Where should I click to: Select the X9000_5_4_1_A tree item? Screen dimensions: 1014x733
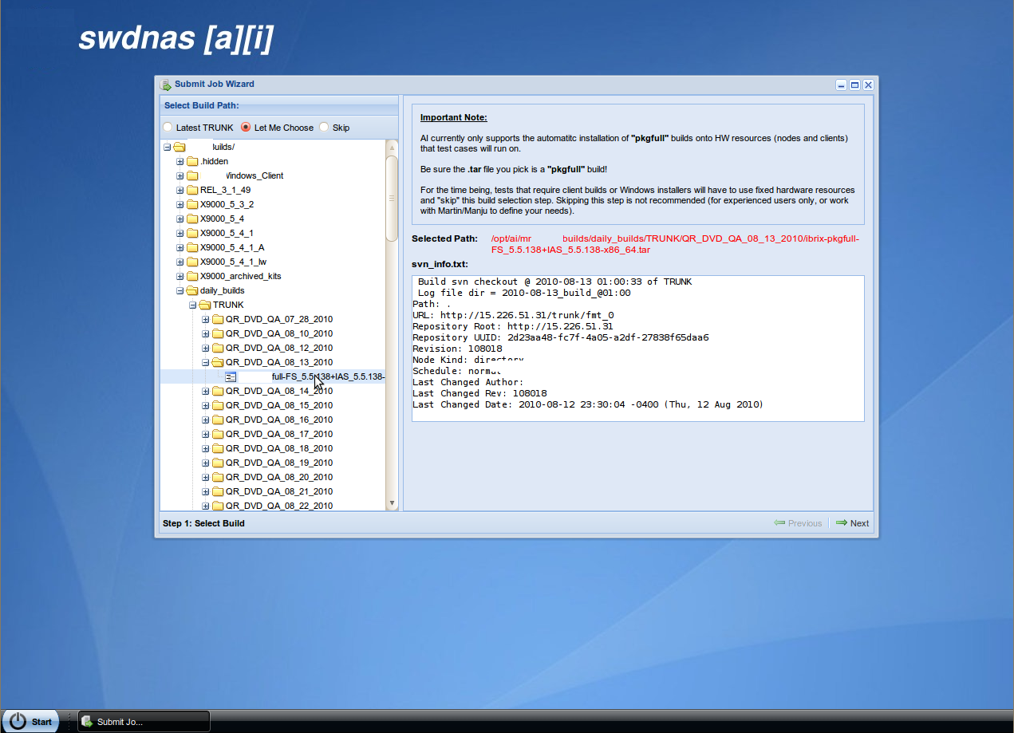coord(232,247)
